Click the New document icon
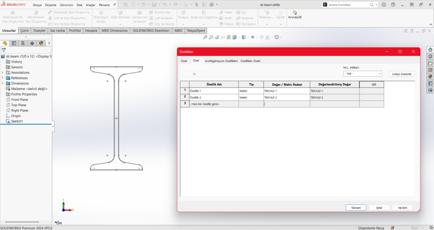This screenshot has height=230, width=434. pos(133,5)
